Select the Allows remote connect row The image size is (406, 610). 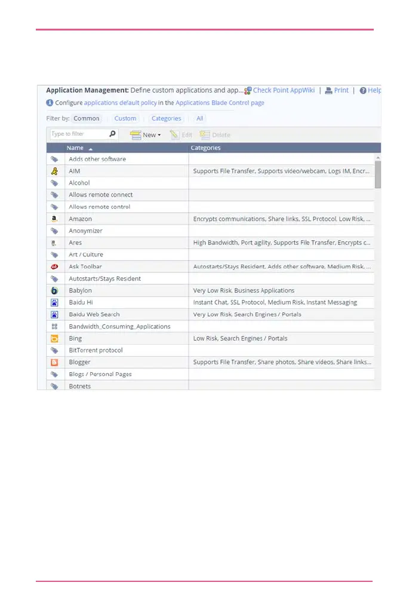tap(210, 195)
